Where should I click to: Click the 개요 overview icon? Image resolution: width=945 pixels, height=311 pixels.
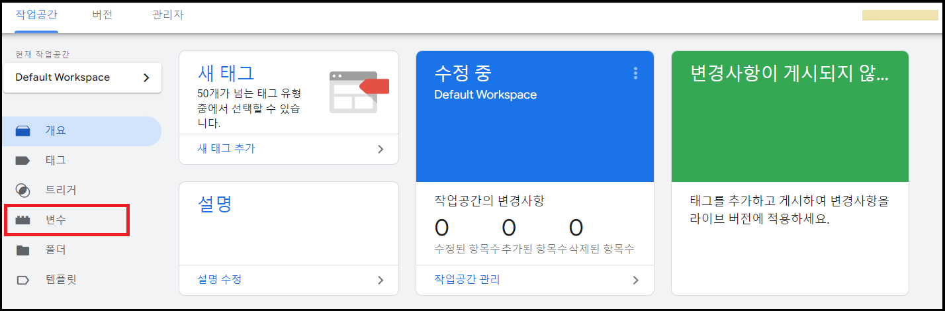23,131
